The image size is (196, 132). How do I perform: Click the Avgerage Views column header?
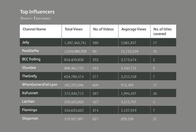[134, 29]
